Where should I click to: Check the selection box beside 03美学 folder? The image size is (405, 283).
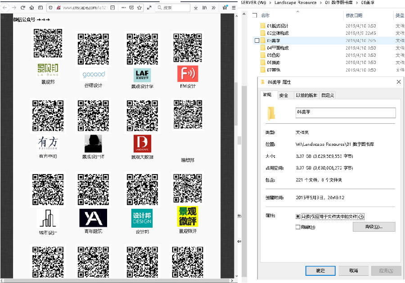click(257, 40)
